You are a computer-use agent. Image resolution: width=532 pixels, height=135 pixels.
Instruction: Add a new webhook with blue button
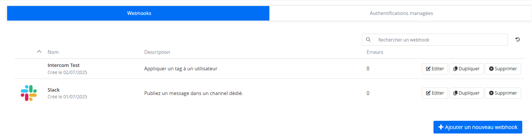click(478, 127)
